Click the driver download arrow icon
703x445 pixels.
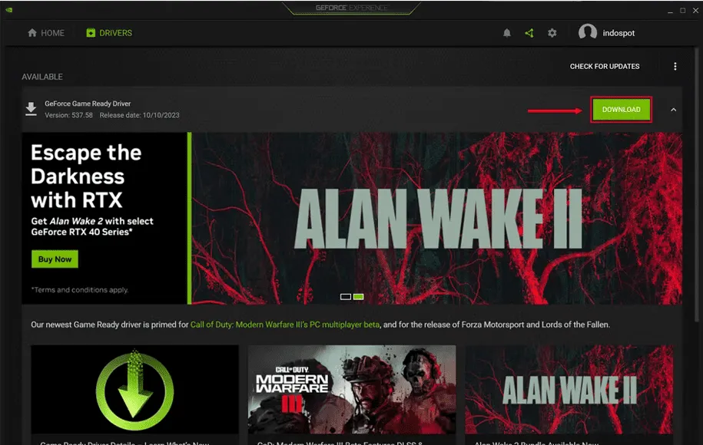click(31, 109)
